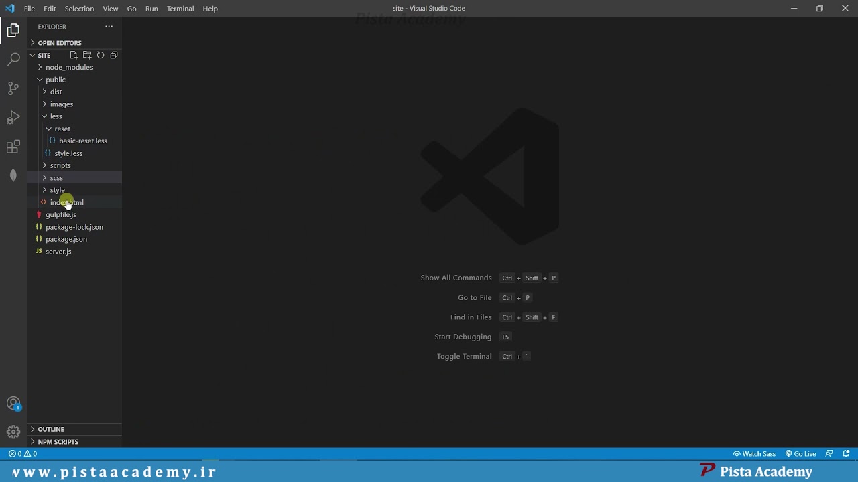Screen dimensions: 858x482
Task: Open package.json file
Action: [74, 239]
